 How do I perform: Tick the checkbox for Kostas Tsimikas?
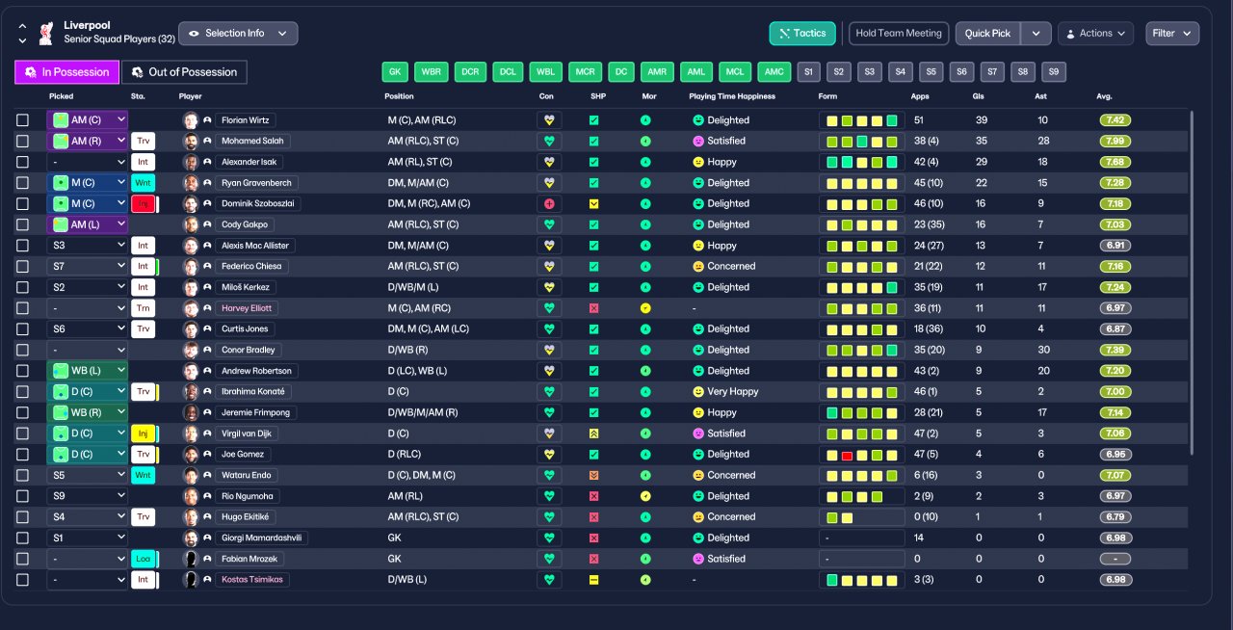(22, 580)
